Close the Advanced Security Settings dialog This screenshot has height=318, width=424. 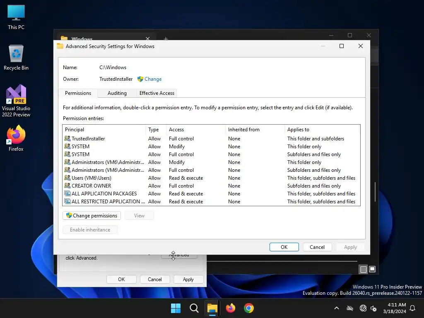(x=361, y=46)
